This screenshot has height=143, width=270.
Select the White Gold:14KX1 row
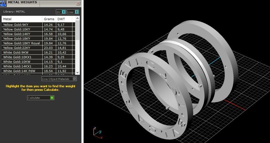[x=39, y=66]
